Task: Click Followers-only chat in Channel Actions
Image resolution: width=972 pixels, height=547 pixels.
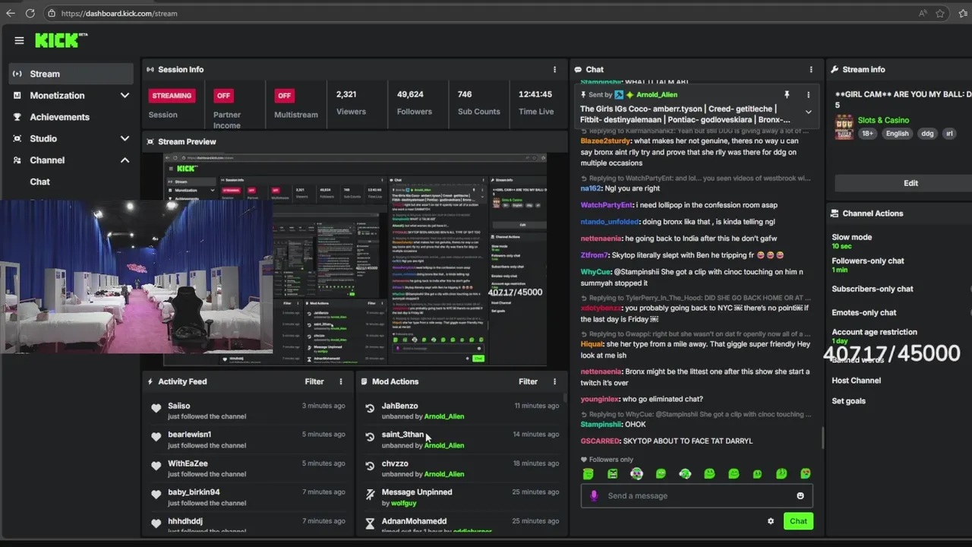Action: [x=868, y=261]
